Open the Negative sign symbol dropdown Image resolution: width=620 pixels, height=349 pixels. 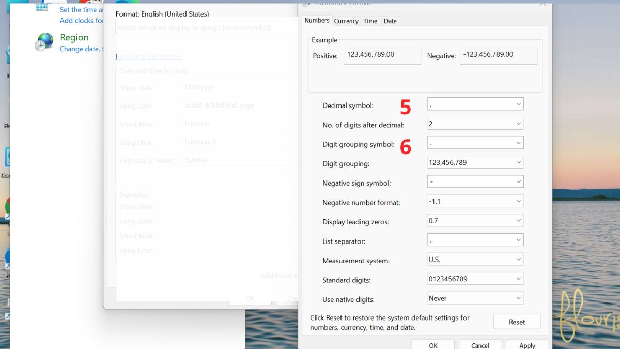click(x=518, y=181)
